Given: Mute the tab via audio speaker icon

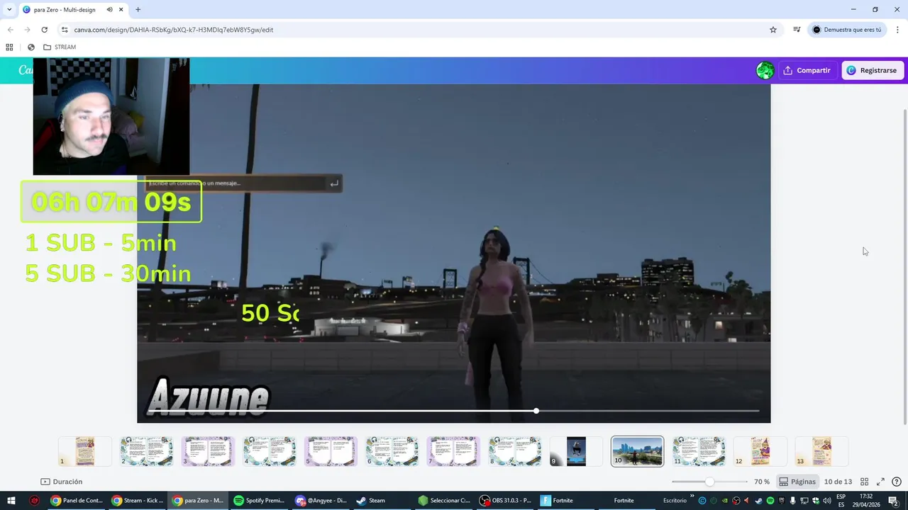Looking at the screenshot, I should coord(109,10).
